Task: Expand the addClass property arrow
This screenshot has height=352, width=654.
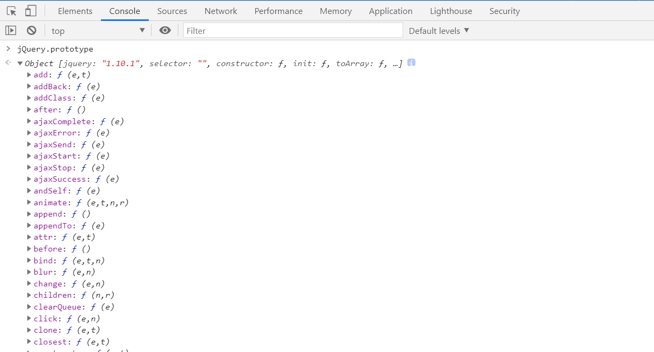Action: click(x=29, y=98)
